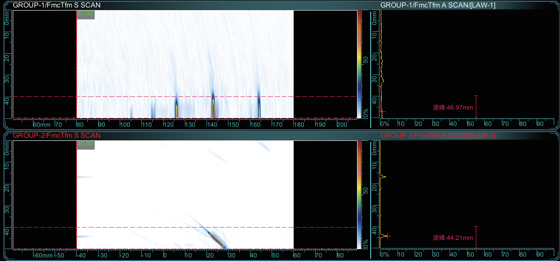Click the red crosshair in GROUP-1 A-scan
Screen dimensions: 560x261
[382, 111]
